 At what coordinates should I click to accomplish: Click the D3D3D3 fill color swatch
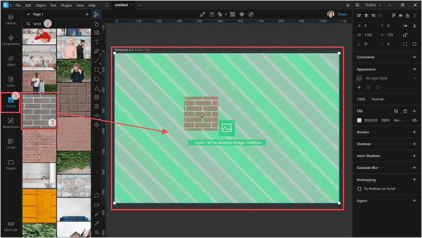pos(359,121)
